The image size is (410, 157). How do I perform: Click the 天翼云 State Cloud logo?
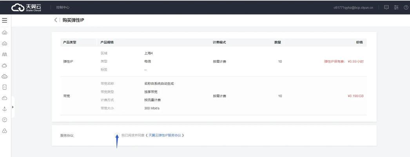click(x=26, y=7)
